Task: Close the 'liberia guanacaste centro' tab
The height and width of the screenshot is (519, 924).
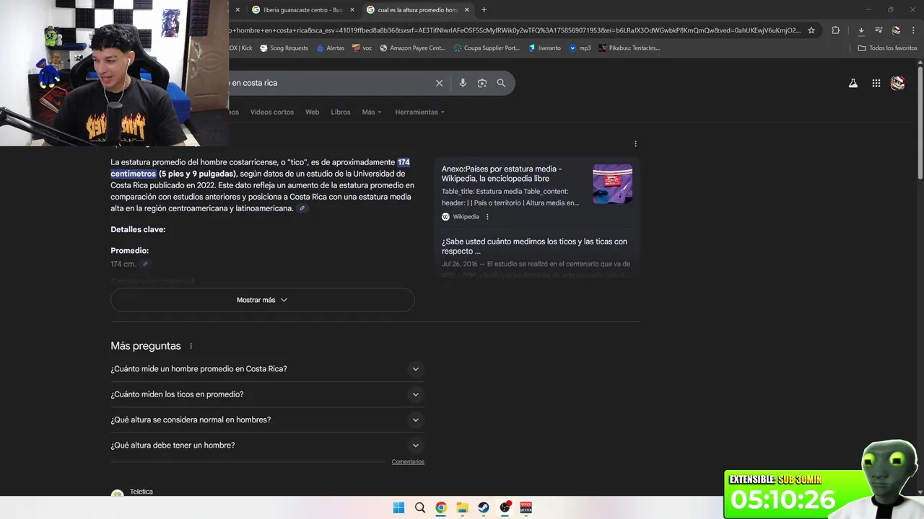Action: [352, 10]
